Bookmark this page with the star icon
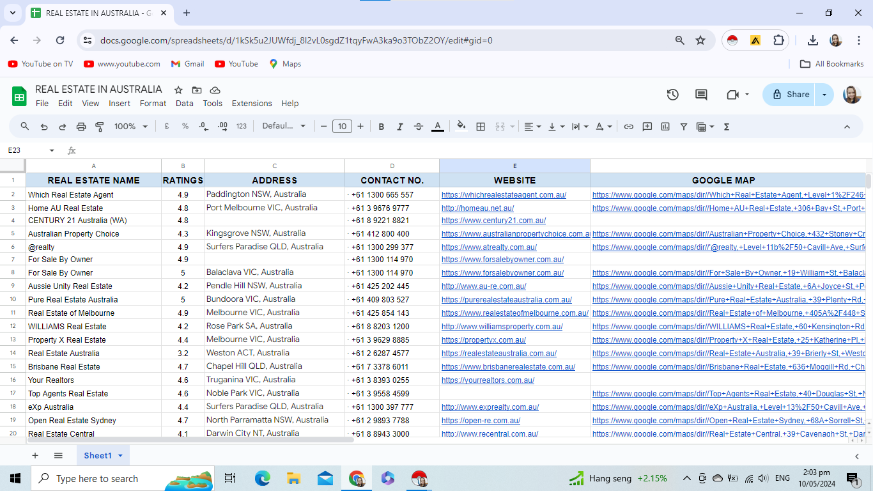Screen dimensions: 873x491 (x=700, y=40)
